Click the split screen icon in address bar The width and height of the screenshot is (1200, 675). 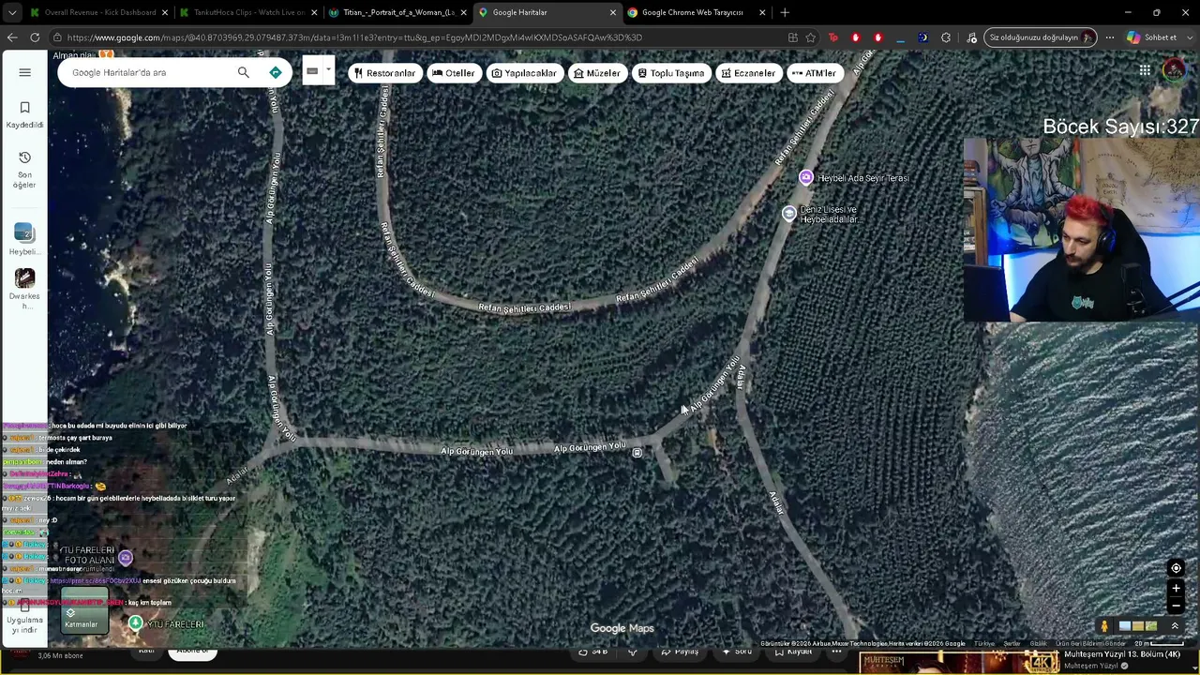(x=793, y=37)
